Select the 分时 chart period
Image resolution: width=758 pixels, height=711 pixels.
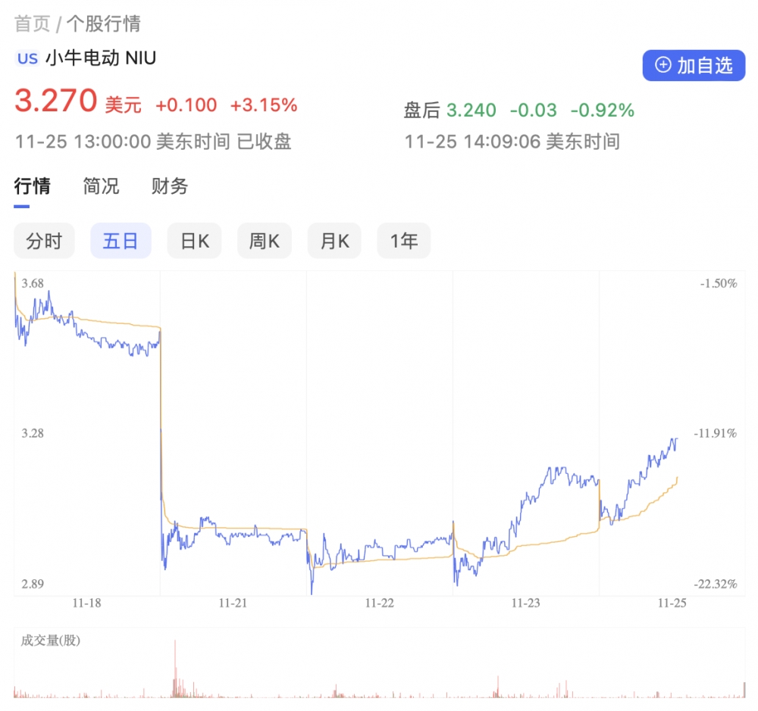(x=44, y=242)
